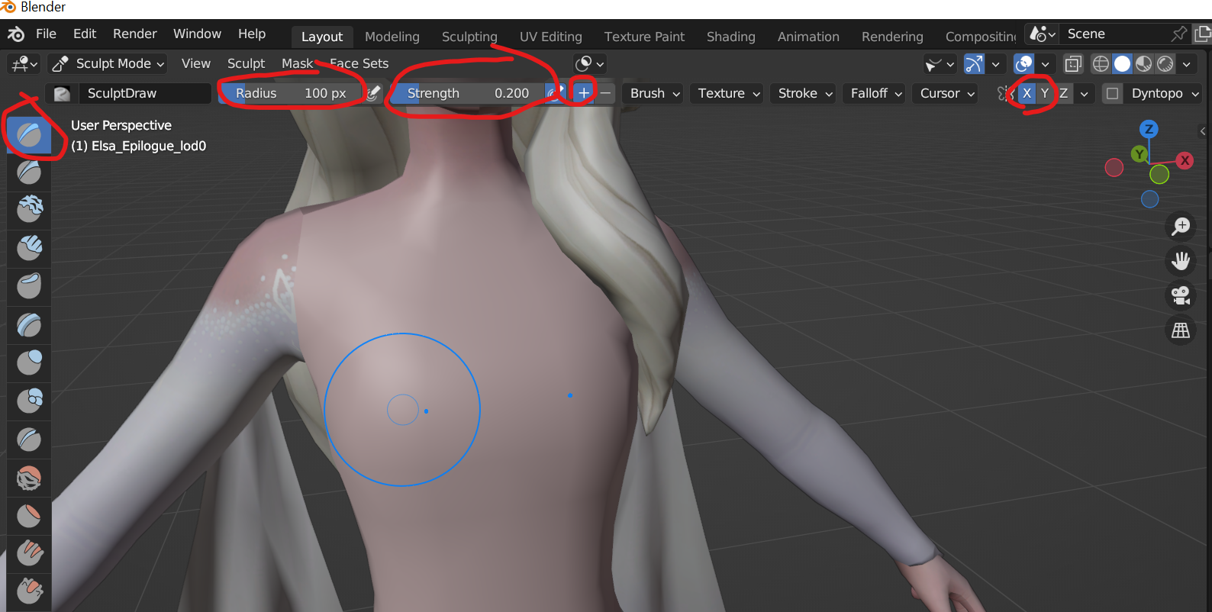Open the scene browse icon dropdown
1212x612 pixels.
[1043, 34]
